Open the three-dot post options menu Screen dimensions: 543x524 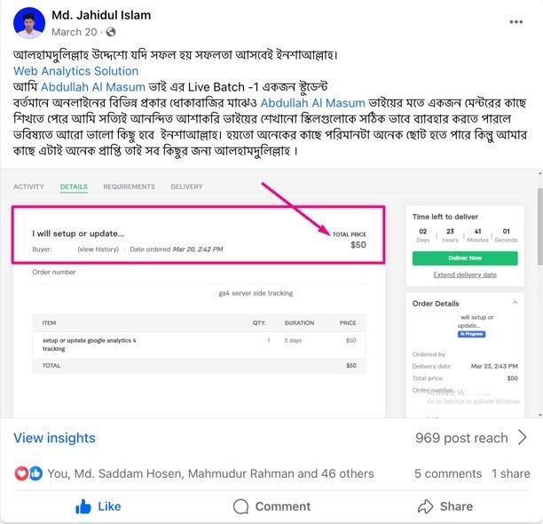[x=515, y=22]
